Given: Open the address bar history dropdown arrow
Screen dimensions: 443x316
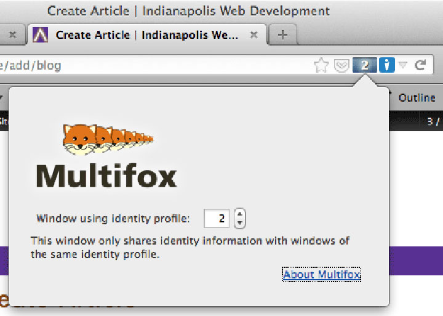Looking at the screenshot, I should click(x=402, y=65).
